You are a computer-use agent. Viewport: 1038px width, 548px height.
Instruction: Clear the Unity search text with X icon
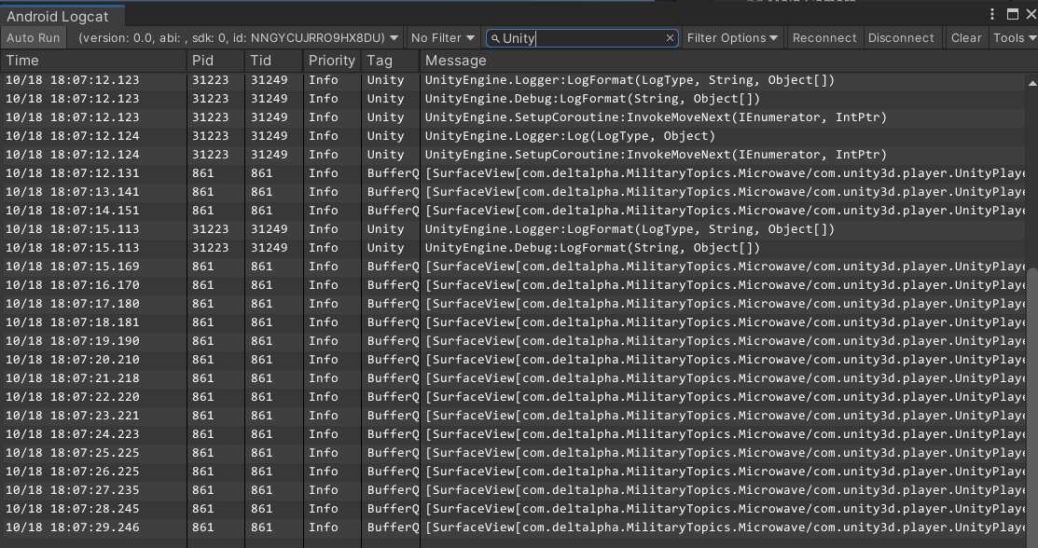(x=670, y=38)
